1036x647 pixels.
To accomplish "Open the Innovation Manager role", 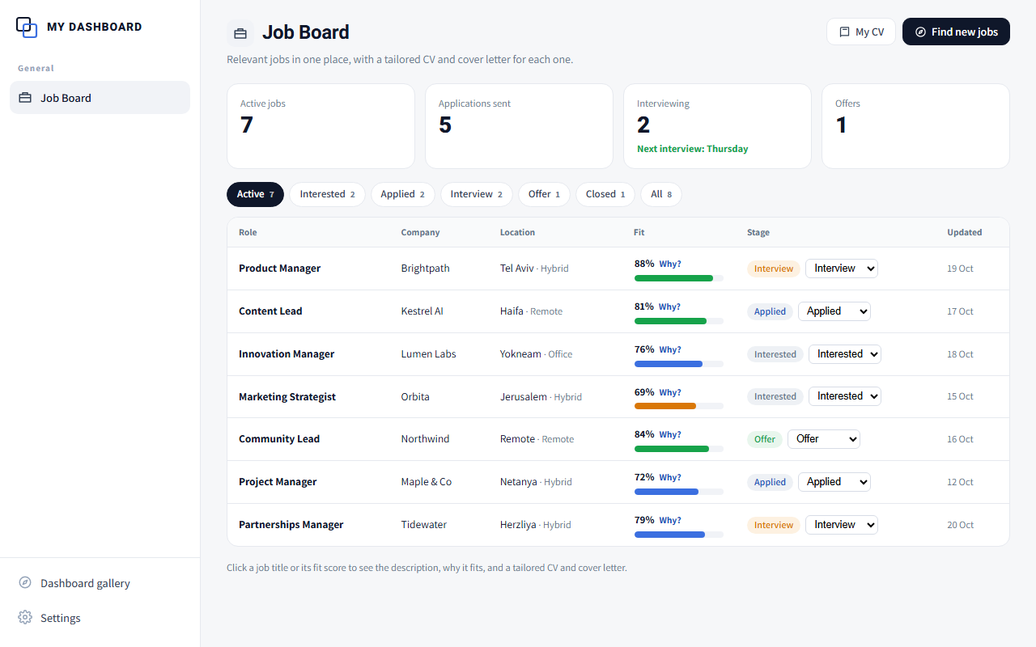I will pos(287,354).
